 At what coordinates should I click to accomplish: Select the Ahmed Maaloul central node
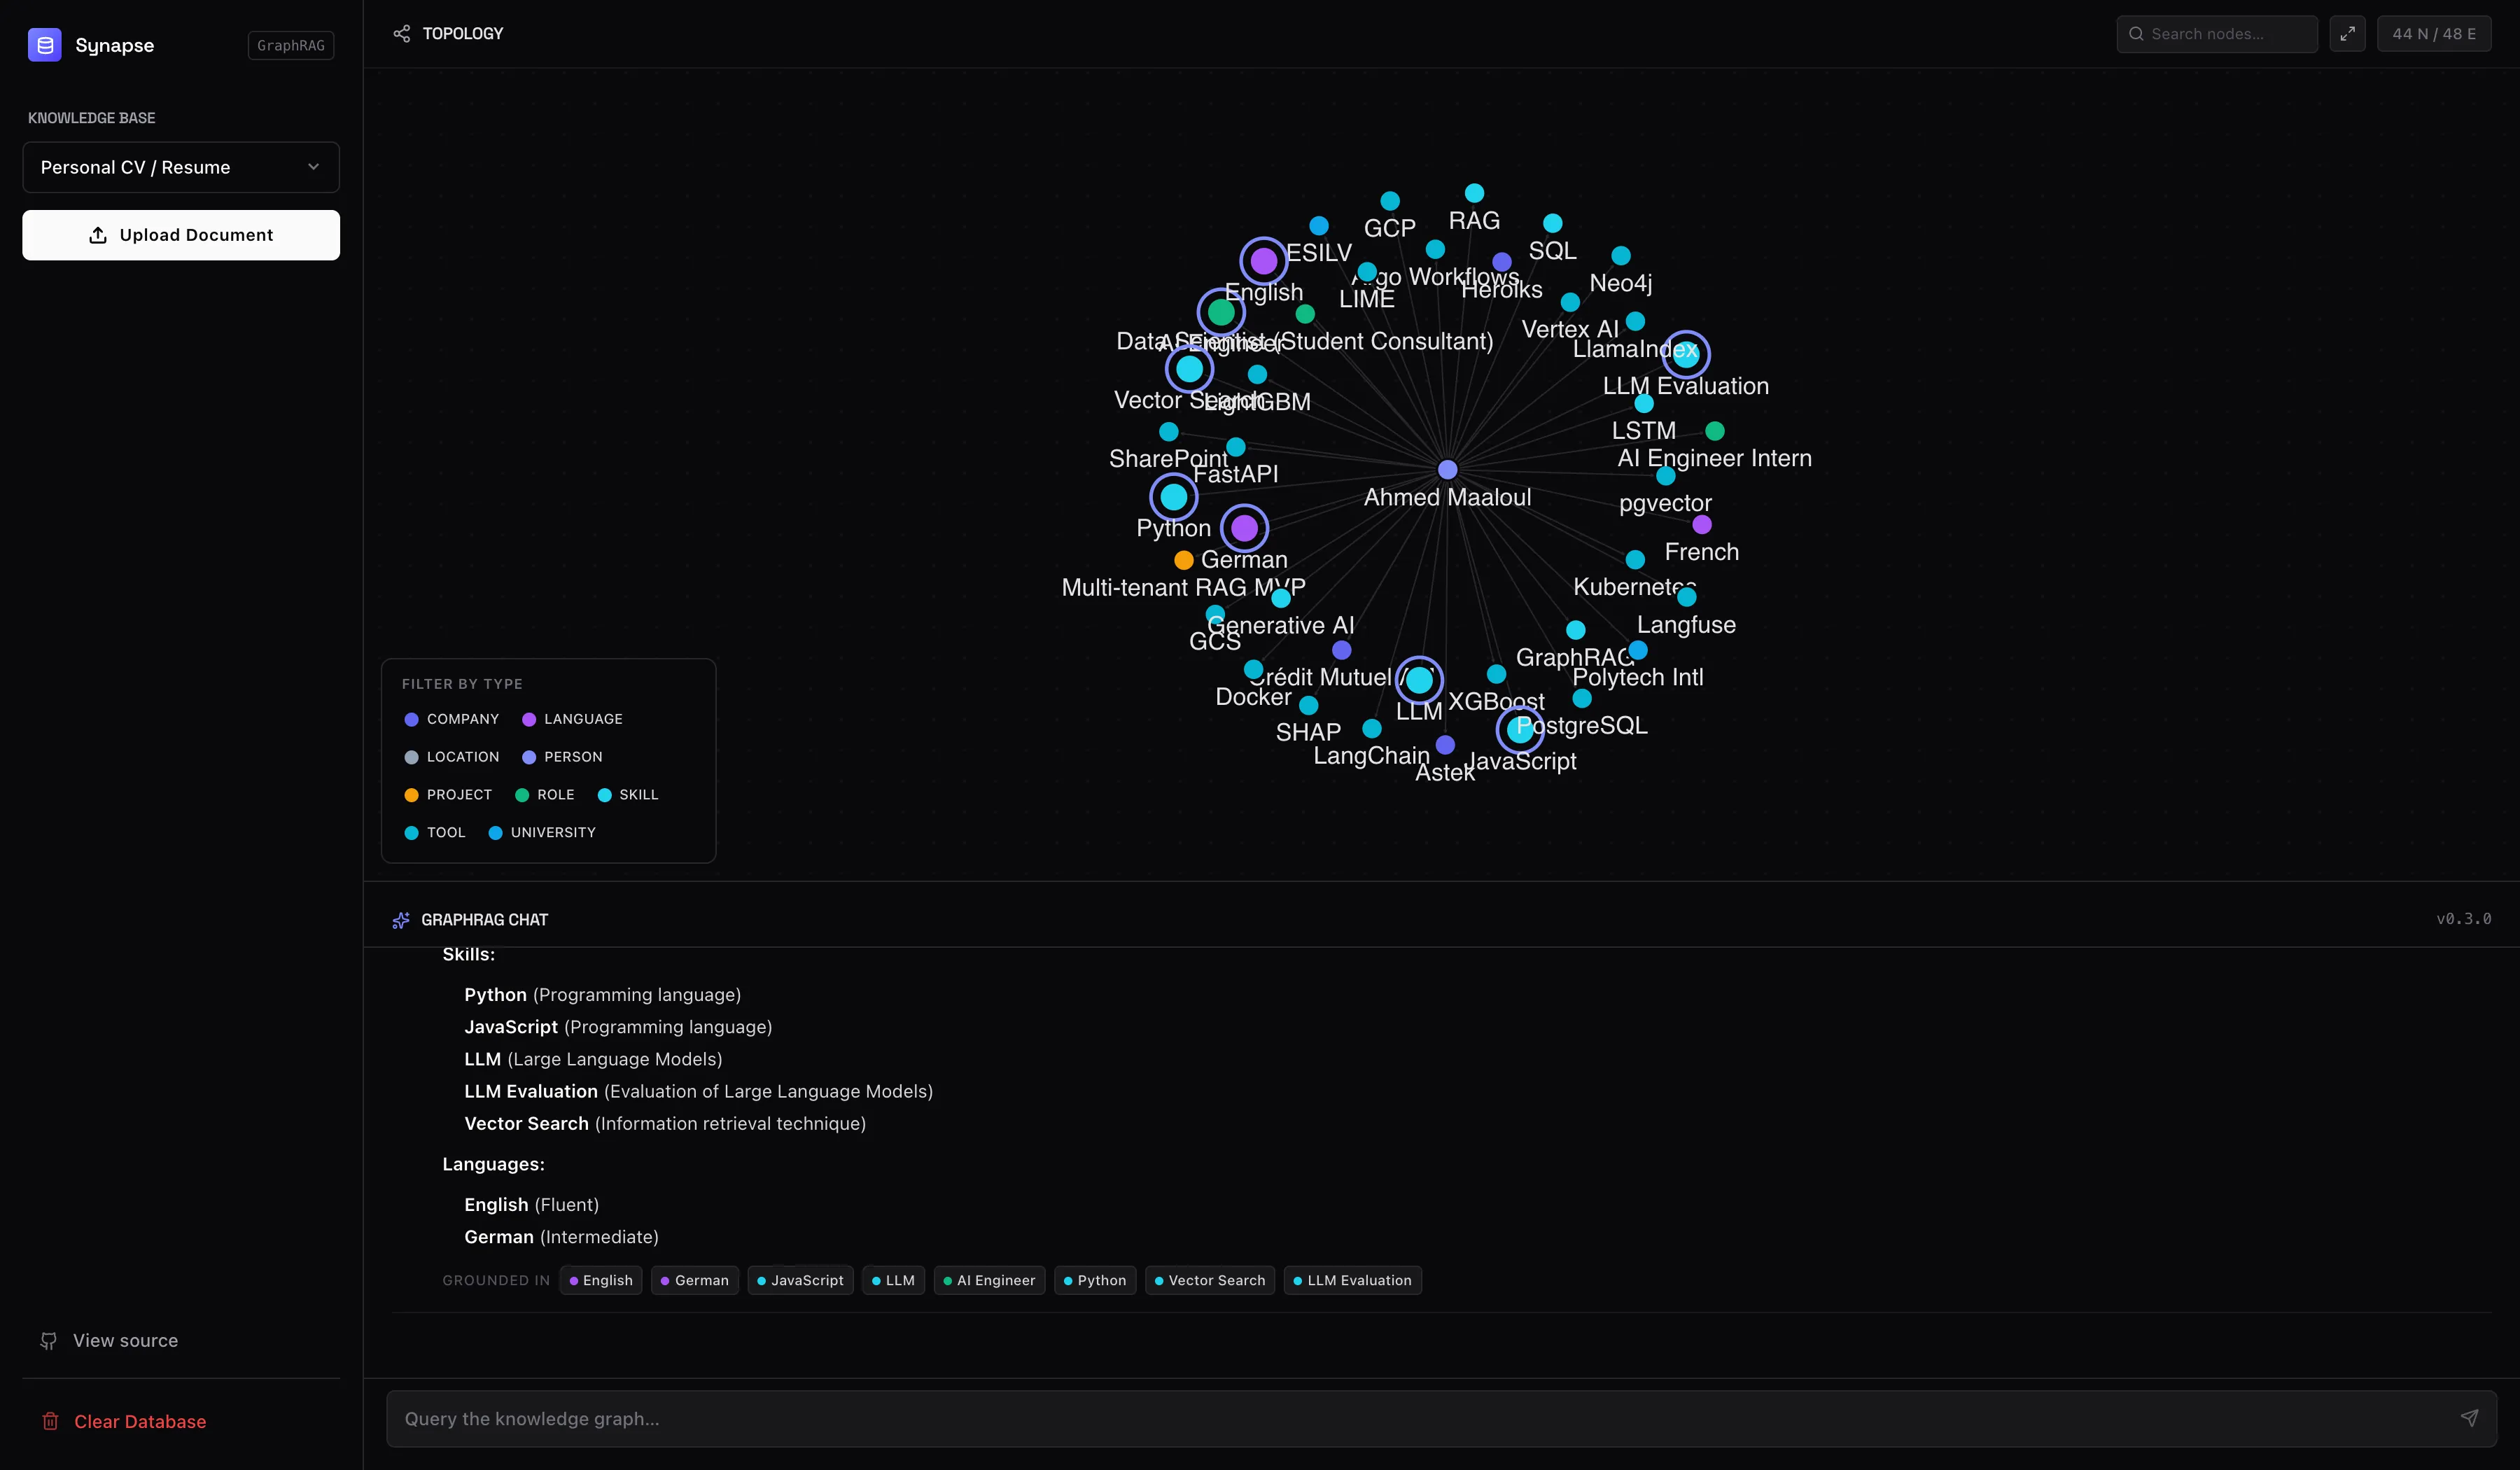(1447, 469)
